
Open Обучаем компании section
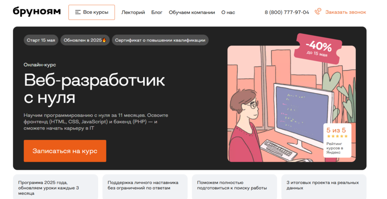[192, 13]
